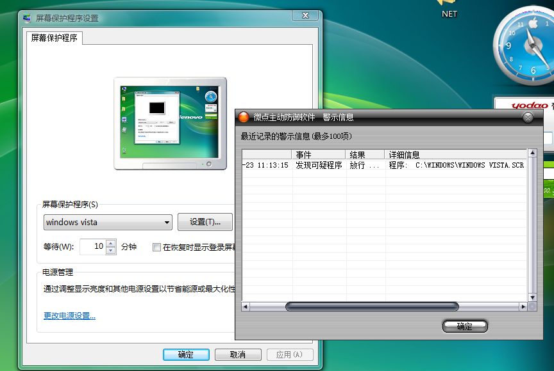Click 取消 in screensaver settings
The width and height of the screenshot is (554, 371).
238,354
